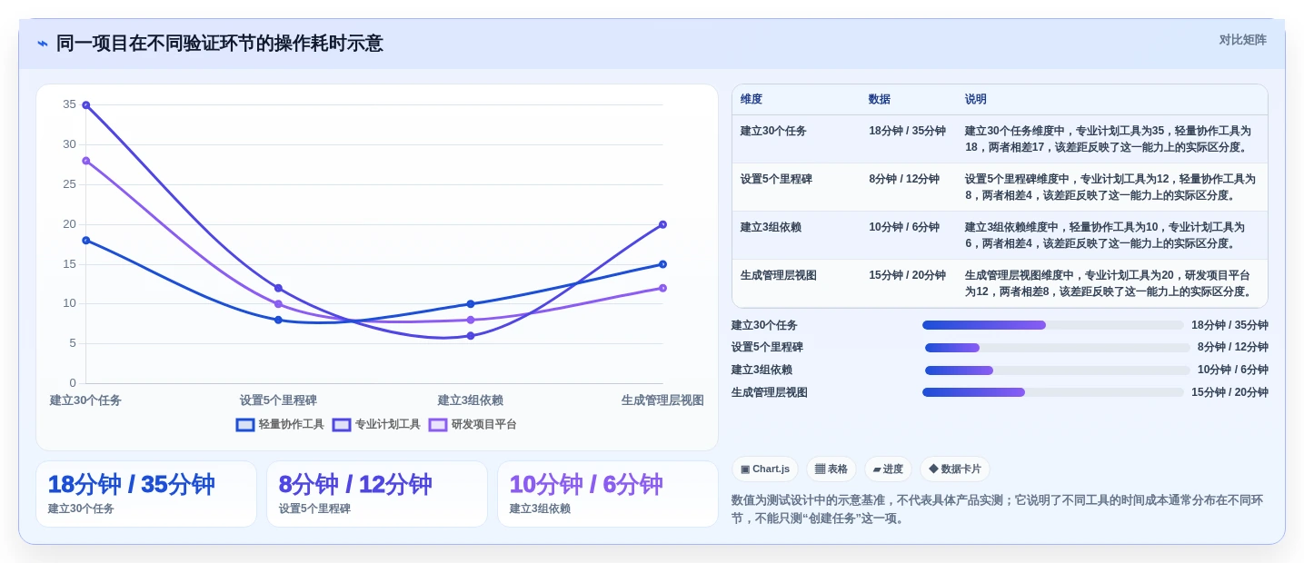Click the 建立30个任务 x-axis label
The height and width of the screenshot is (563, 1304).
[85, 400]
